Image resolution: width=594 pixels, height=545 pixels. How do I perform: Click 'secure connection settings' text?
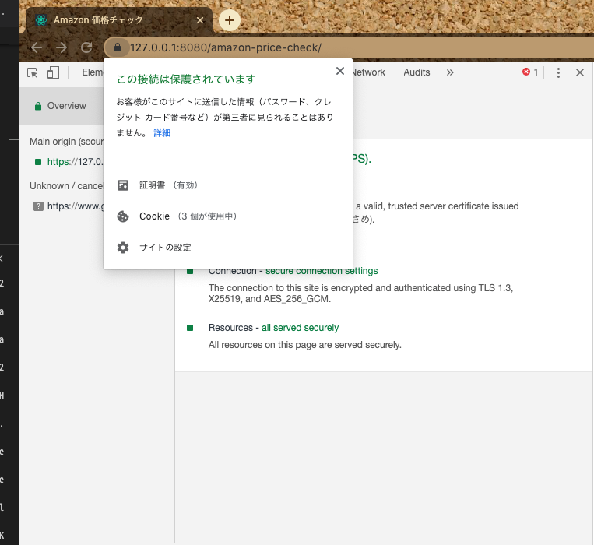point(322,271)
